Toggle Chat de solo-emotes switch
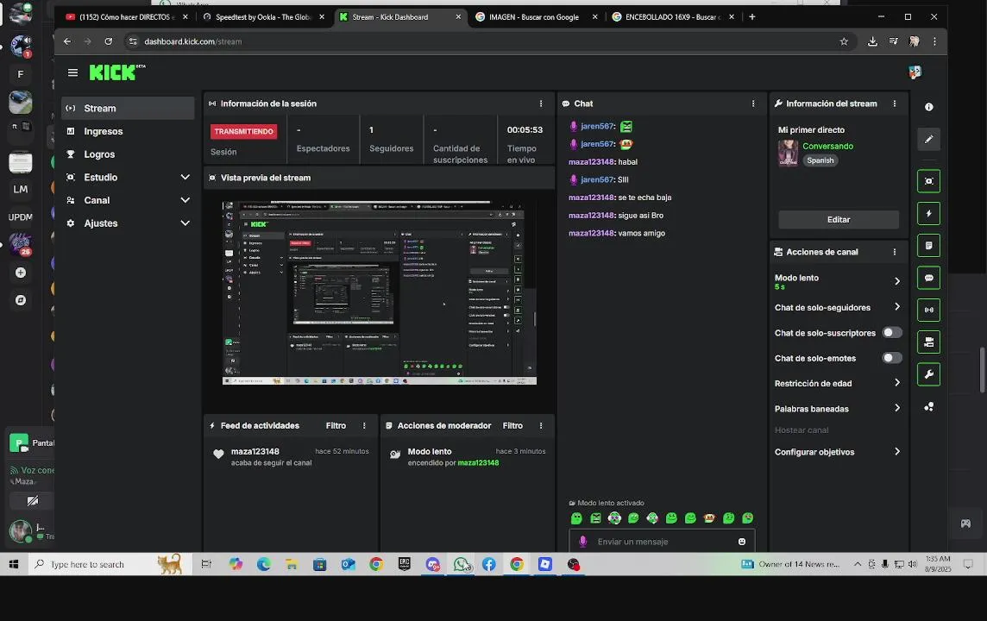 click(x=891, y=358)
